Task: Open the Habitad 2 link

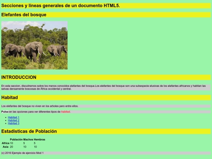Action: tap(13, 120)
